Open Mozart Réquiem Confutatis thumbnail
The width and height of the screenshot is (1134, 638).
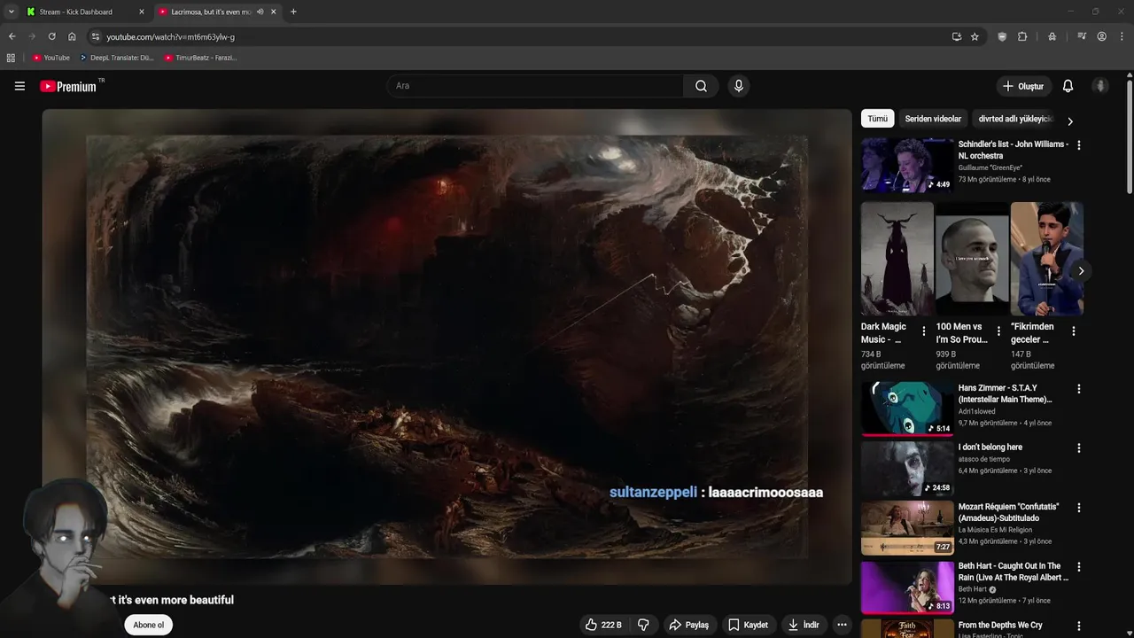pyautogui.click(x=906, y=527)
